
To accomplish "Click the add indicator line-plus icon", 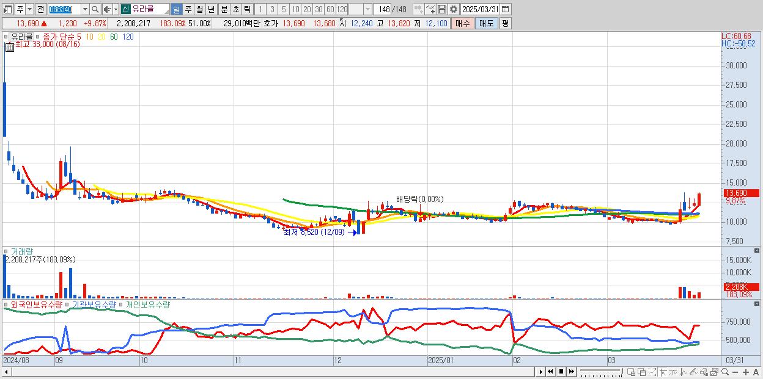I will pos(430,9).
